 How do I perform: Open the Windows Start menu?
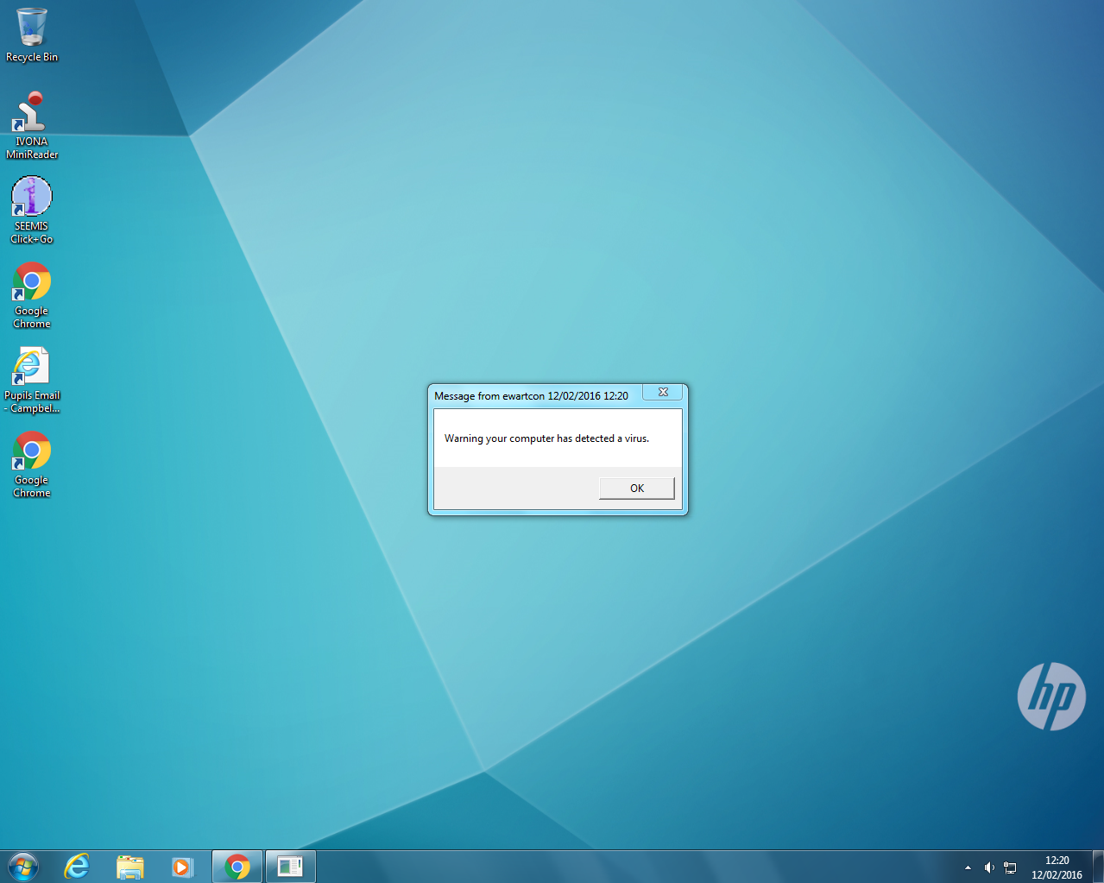tap(23, 867)
